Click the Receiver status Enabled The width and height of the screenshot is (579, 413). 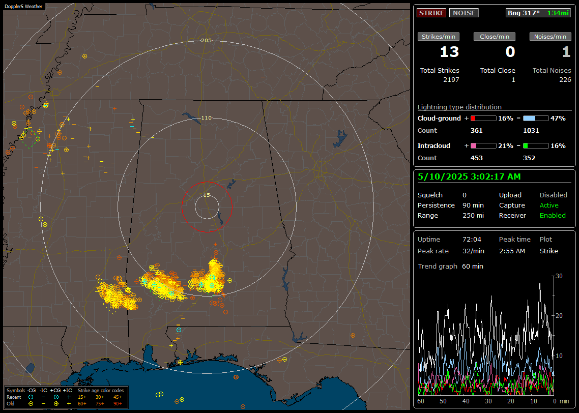(x=553, y=216)
